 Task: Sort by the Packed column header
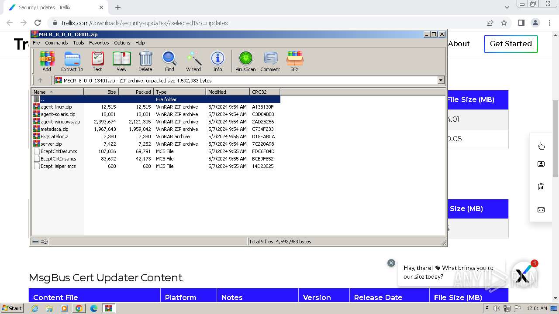click(136, 92)
